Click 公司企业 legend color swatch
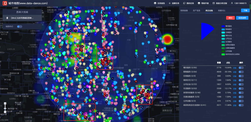251x122 pixels. pyautogui.click(x=223, y=38)
